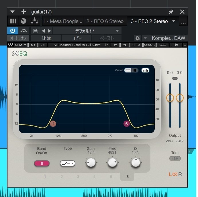Click the sidechain icon next to power

pos(24,31)
